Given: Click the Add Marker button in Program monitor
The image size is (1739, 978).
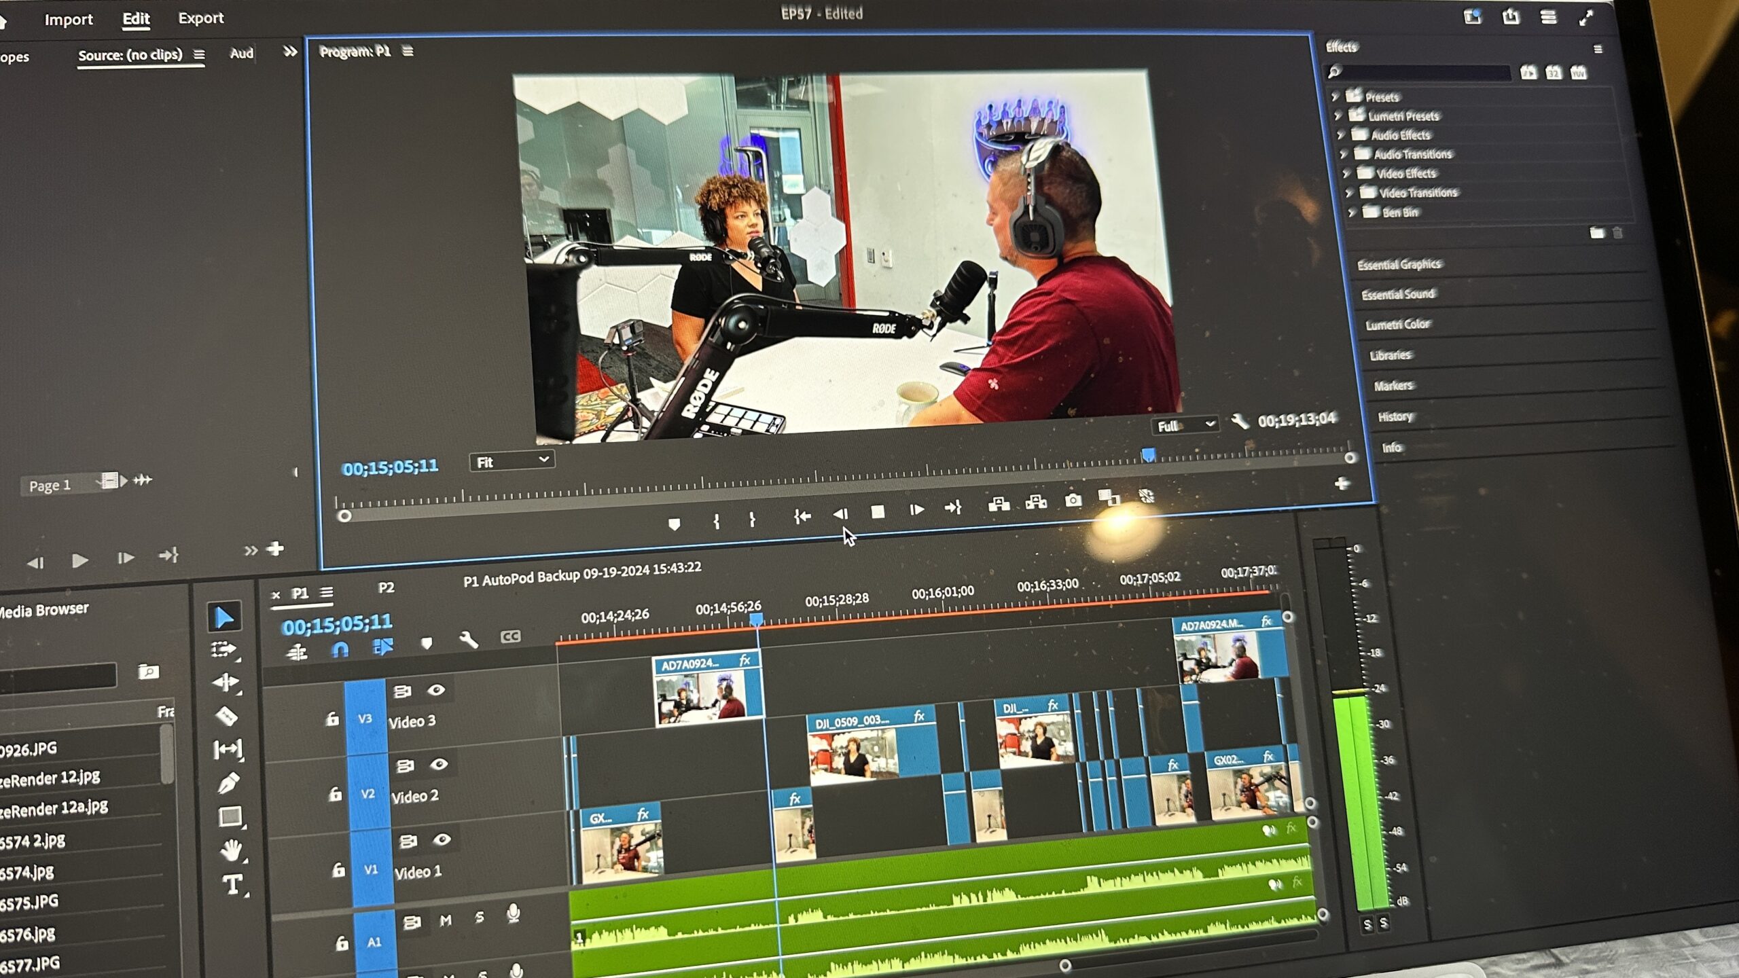Looking at the screenshot, I should click(x=674, y=524).
